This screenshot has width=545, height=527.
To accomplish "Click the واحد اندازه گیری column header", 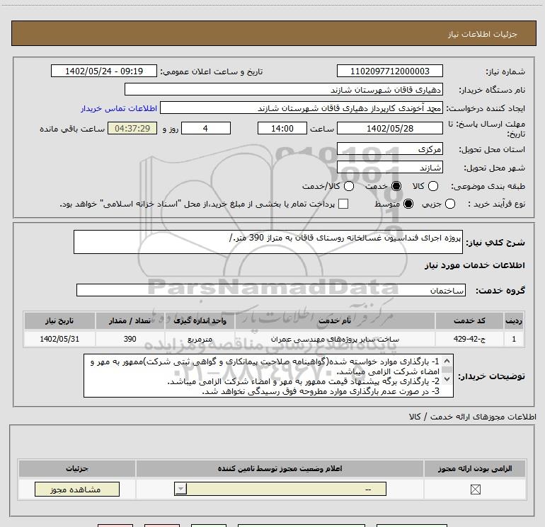I will [200, 320].
